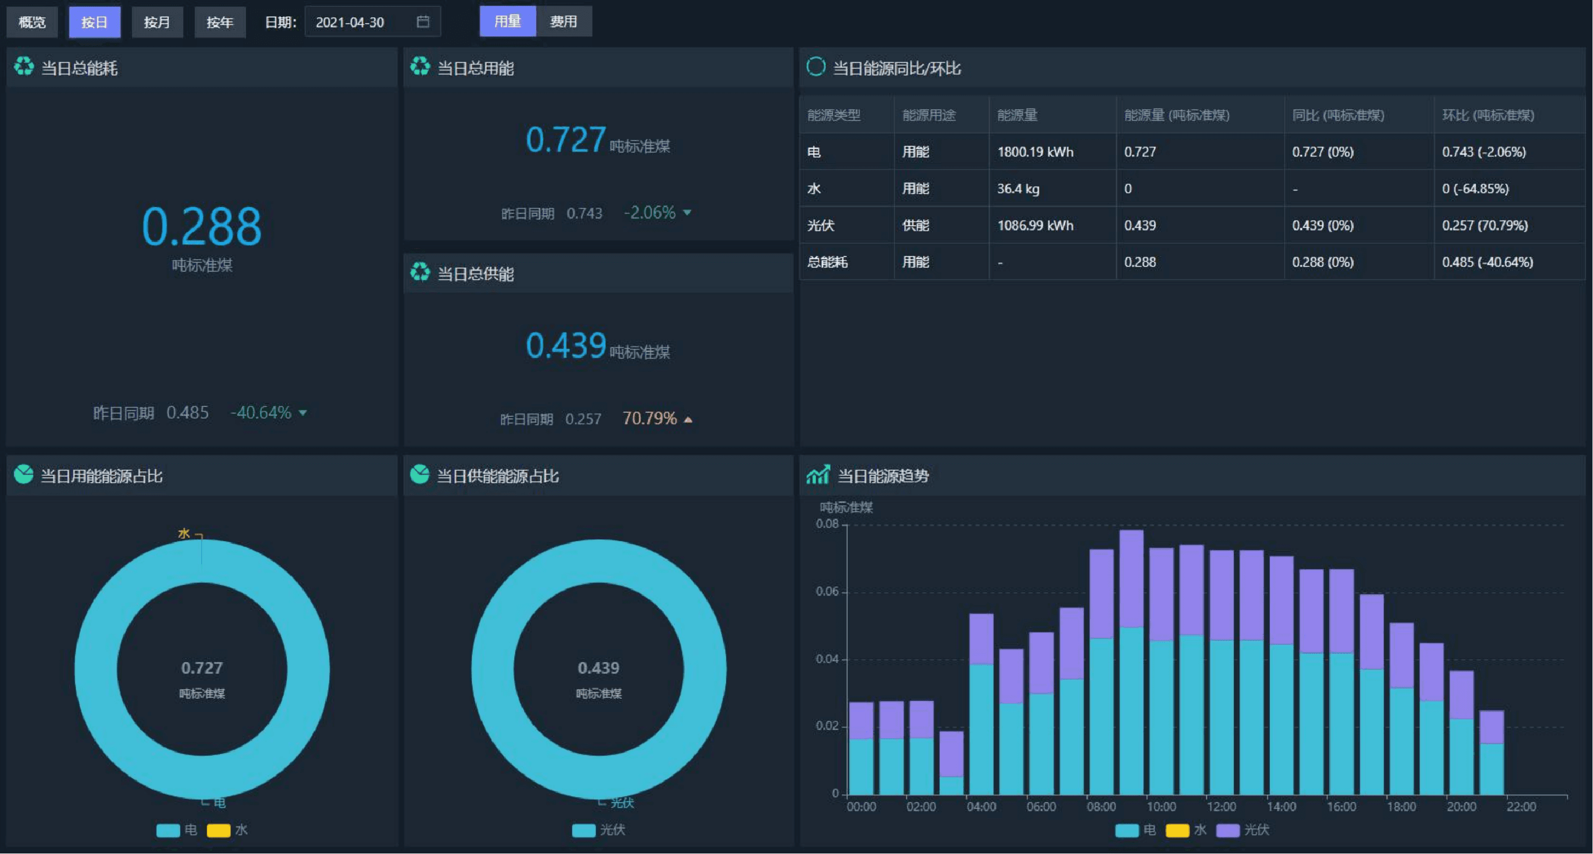This screenshot has height=854, width=1593.
Task: Click recycle icon beside 当日总供能 title
Action: [420, 272]
